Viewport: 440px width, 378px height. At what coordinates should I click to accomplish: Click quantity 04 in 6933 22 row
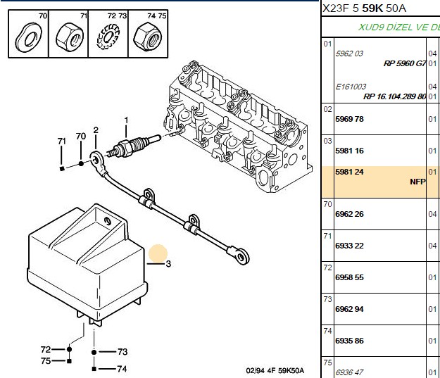point(432,246)
